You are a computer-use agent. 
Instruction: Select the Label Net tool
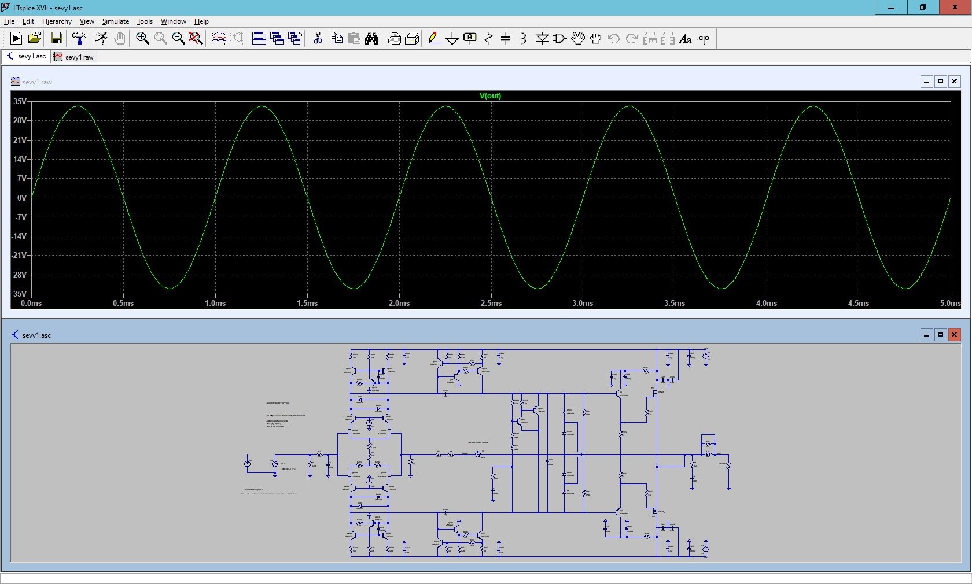(470, 38)
